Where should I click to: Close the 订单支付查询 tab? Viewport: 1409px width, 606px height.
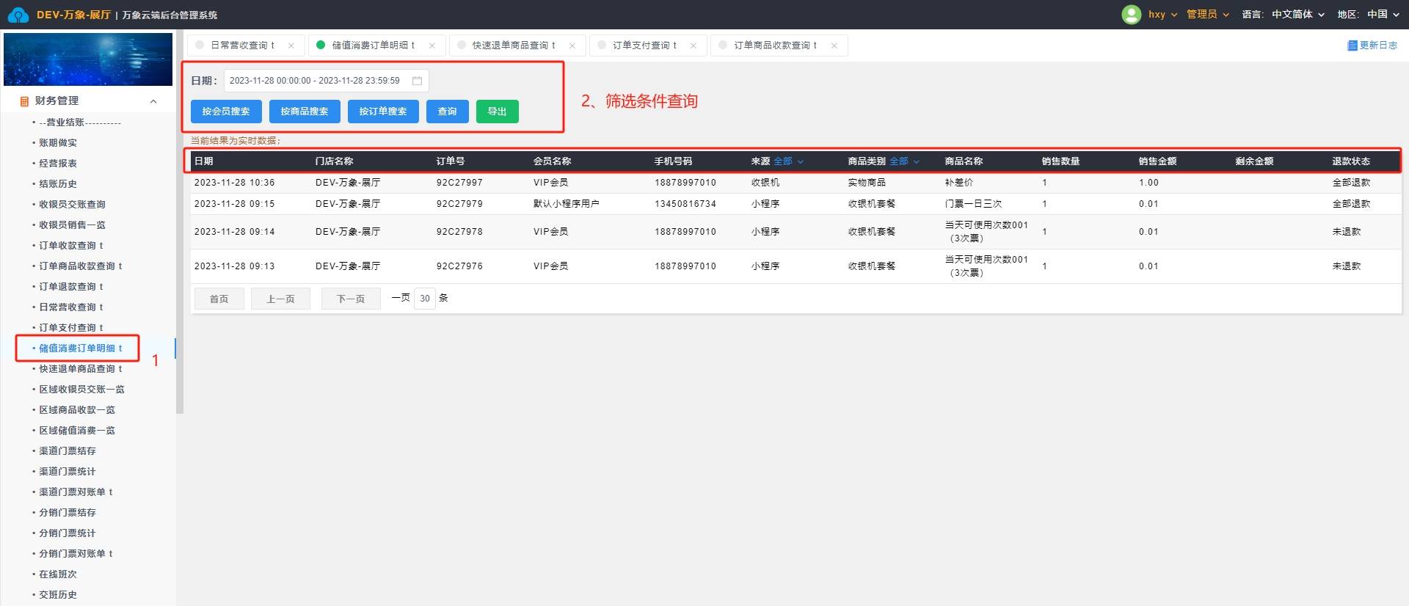[693, 45]
